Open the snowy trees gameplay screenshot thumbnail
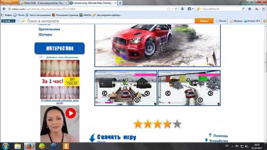The image size is (267, 150). click(189, 88)
